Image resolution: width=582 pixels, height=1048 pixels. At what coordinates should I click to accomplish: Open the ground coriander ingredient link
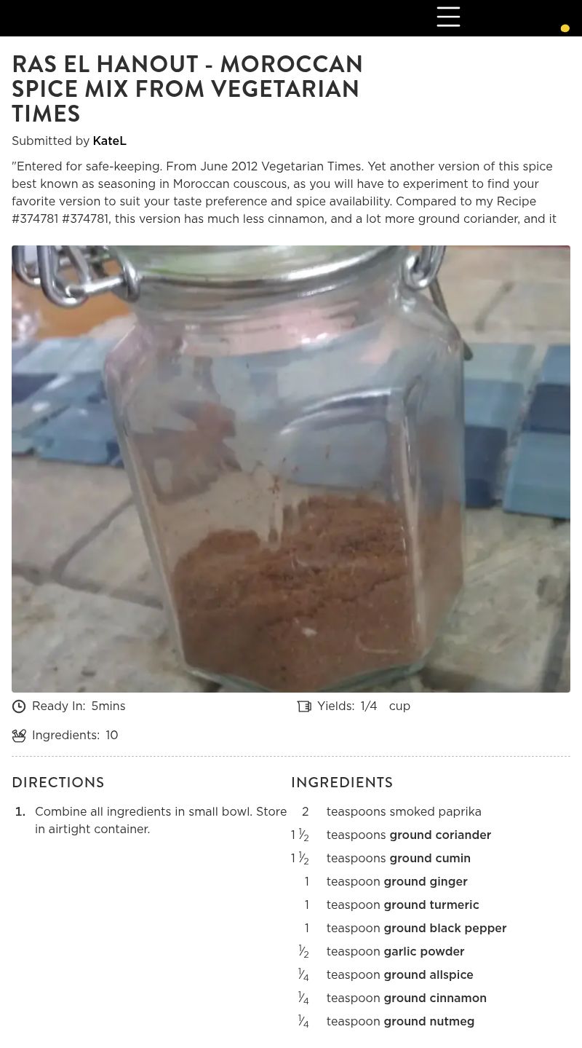coord(440,835)
